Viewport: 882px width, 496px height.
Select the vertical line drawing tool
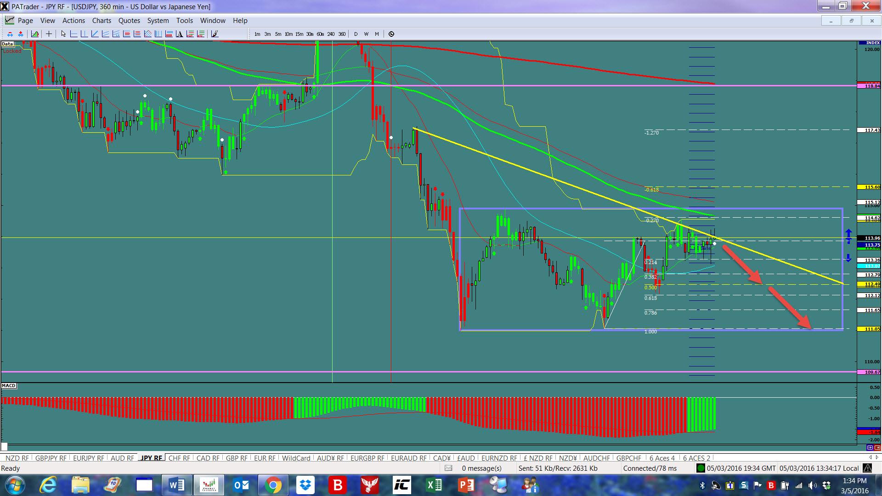(x=84, y=34)
